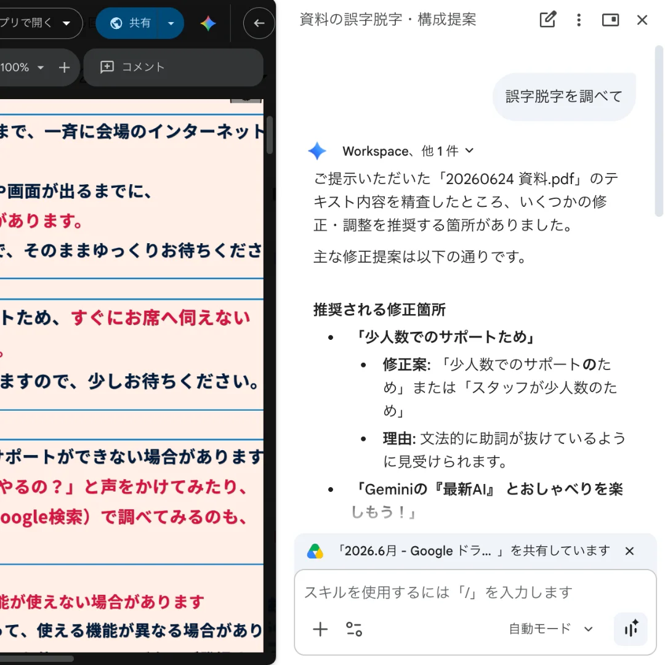Select the 誤字脱字を調べて user message bubble

pyautogui.click(x=563, y=96)
